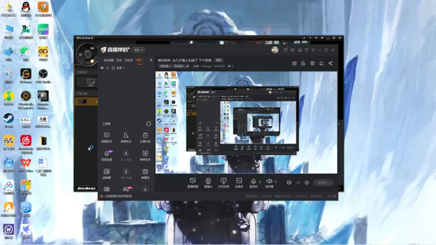Click the pencil icon to edit the category
This screenshot has width=436, height=245.
[187, 66]
